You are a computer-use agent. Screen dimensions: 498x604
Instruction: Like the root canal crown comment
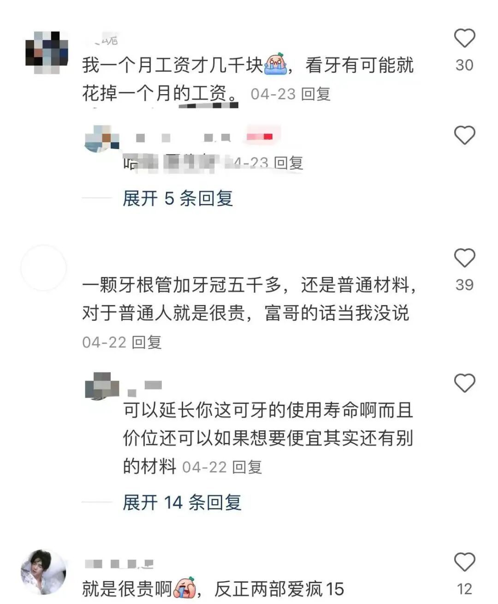(464, 258)
